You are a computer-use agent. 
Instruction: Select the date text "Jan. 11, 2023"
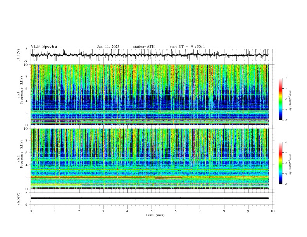click(108, 46)
